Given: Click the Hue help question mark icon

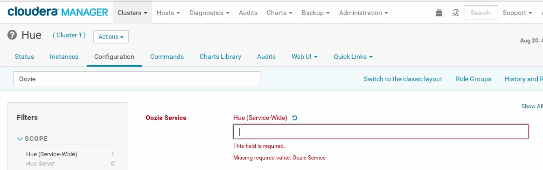Looking at the screenshot, I should (12, 35).
